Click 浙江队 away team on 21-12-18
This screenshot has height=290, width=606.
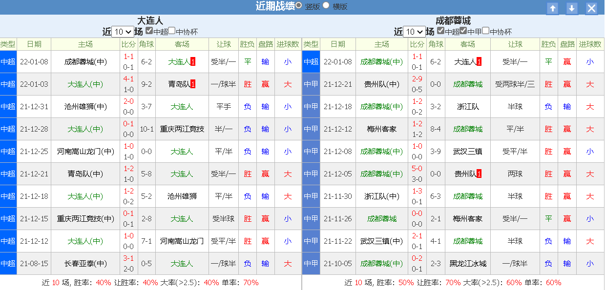point(467,107)
